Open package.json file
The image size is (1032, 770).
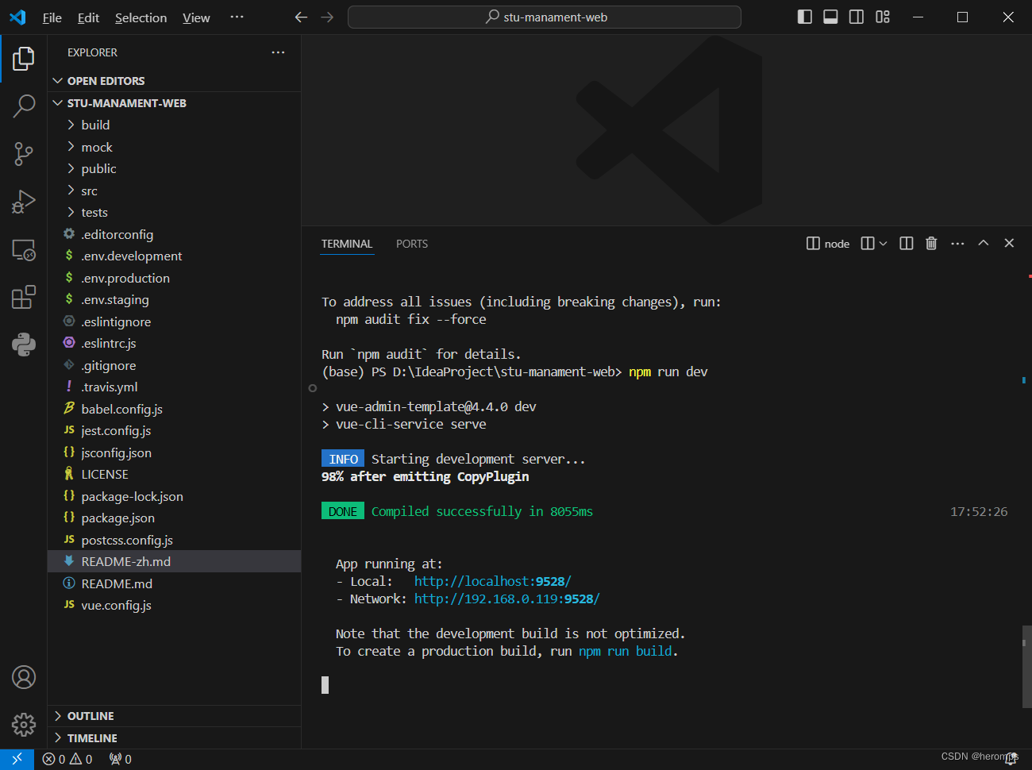coord(175,518)
